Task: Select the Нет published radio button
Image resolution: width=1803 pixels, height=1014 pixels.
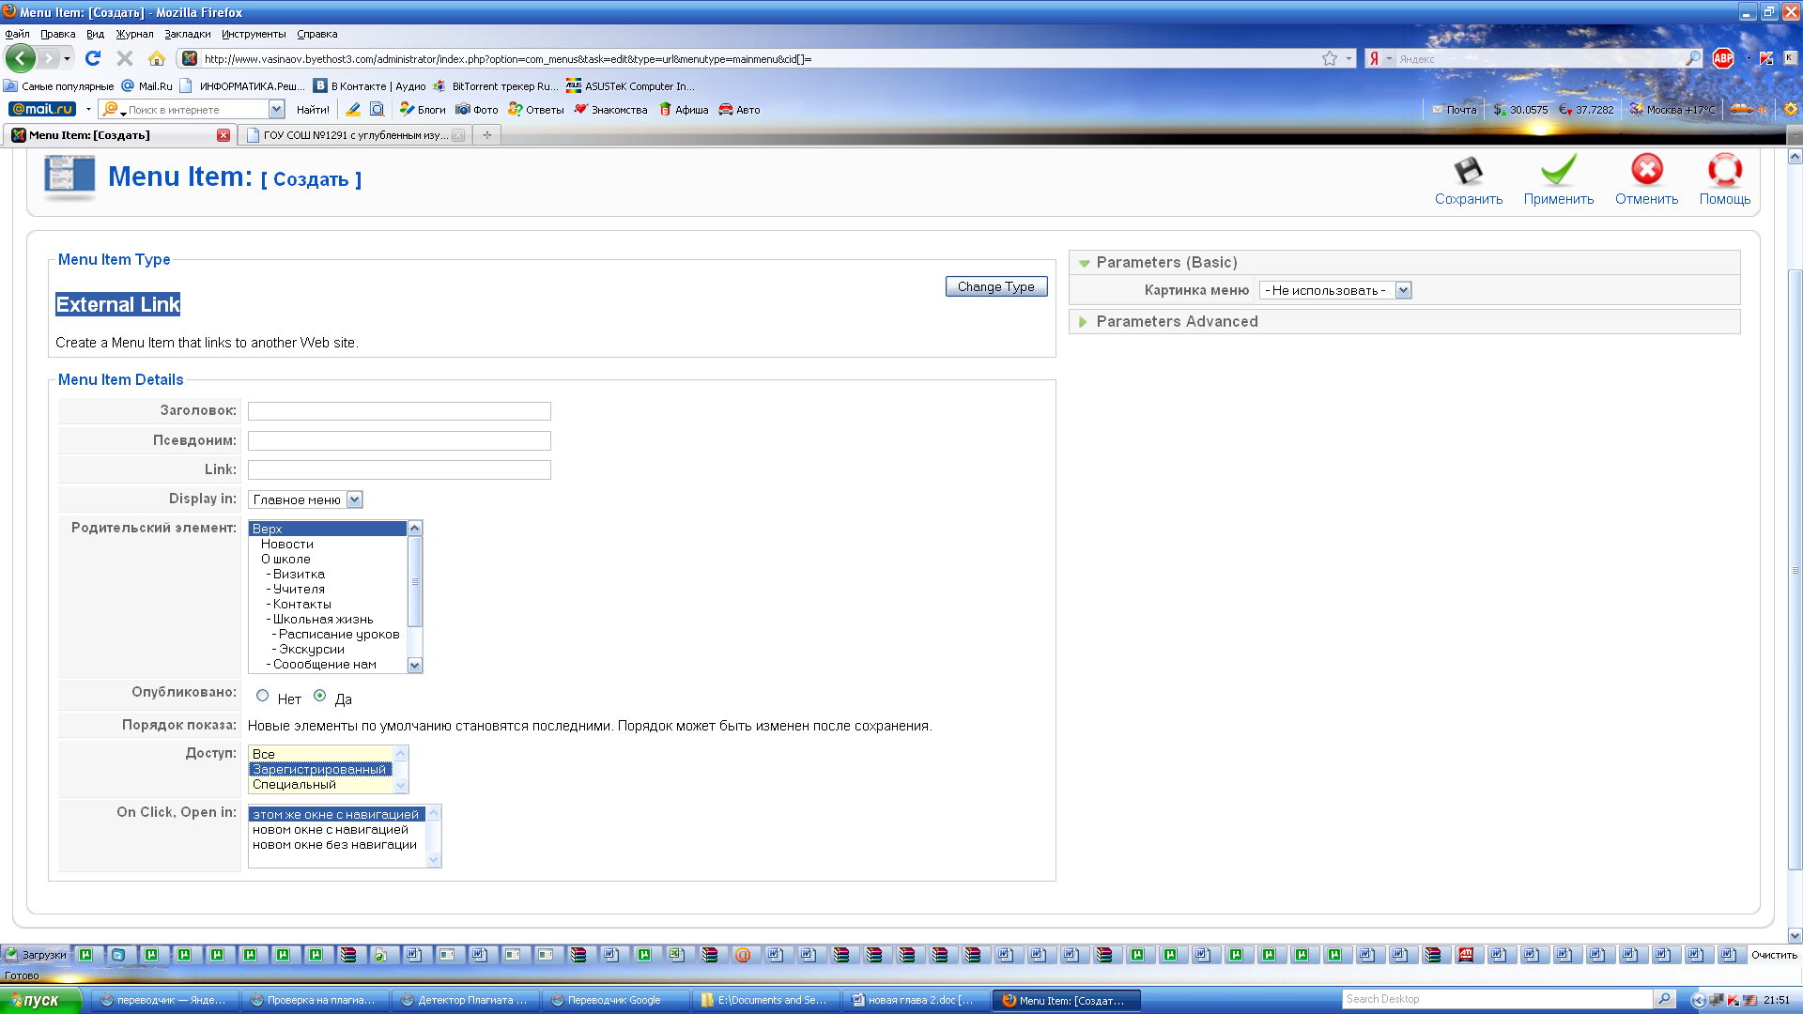Action: pos(263,696)
